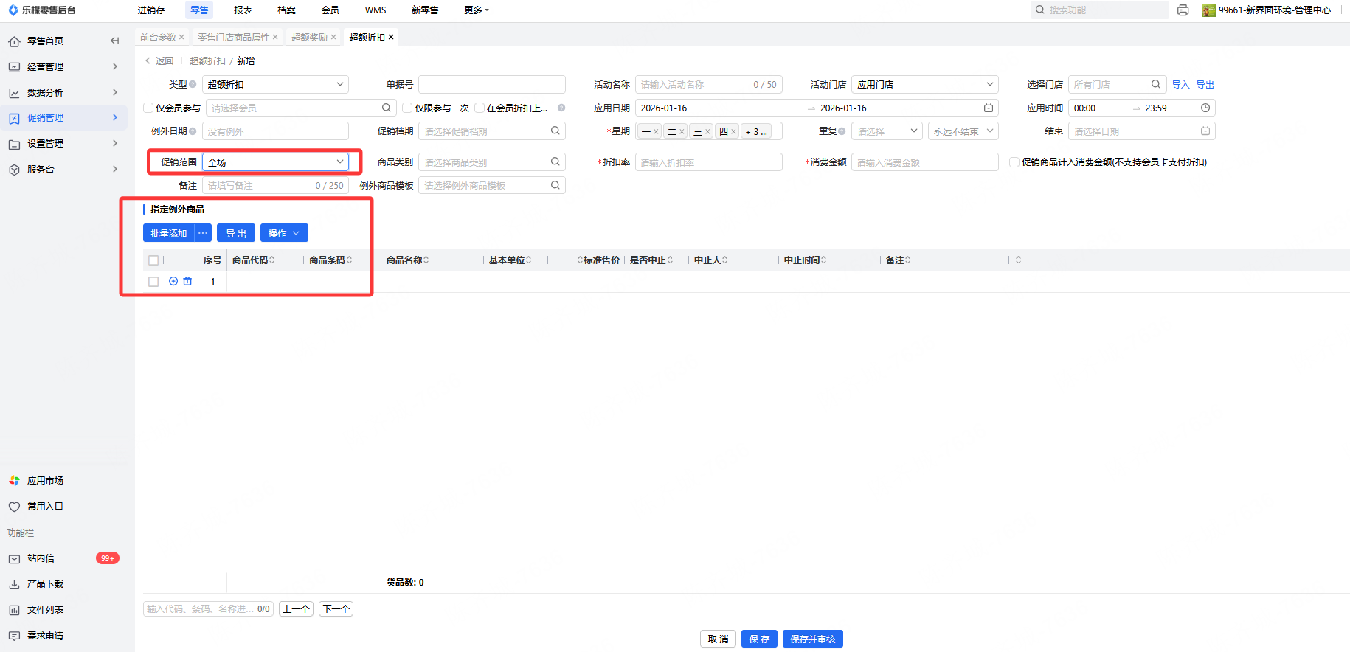Open the 报表 top menu

point(243,10)
